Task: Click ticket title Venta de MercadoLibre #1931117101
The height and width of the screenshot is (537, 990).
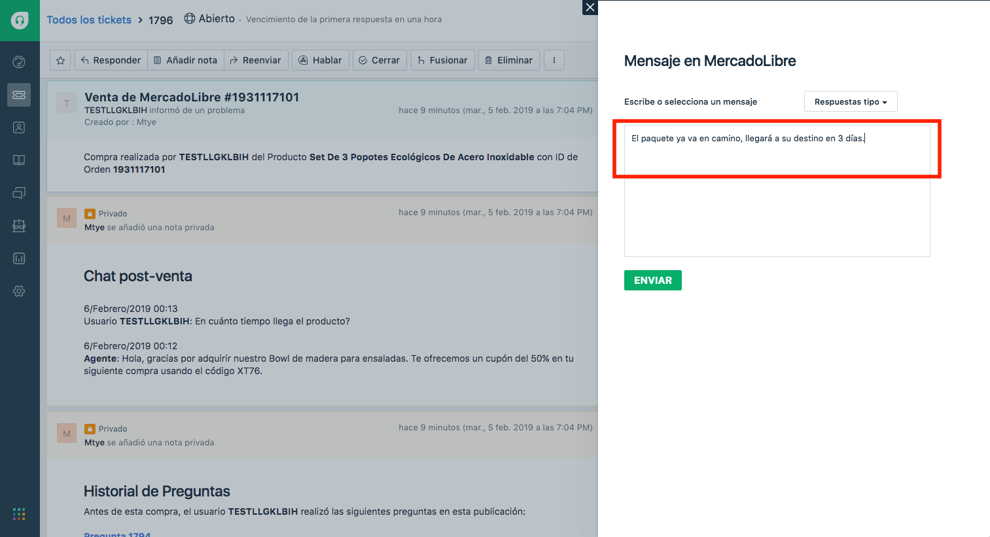Action: (192, 97)
